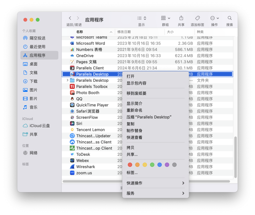Click the Safari浏览器 compass icon
Viewport: 255px width, 215px height.
pos(72,111)
